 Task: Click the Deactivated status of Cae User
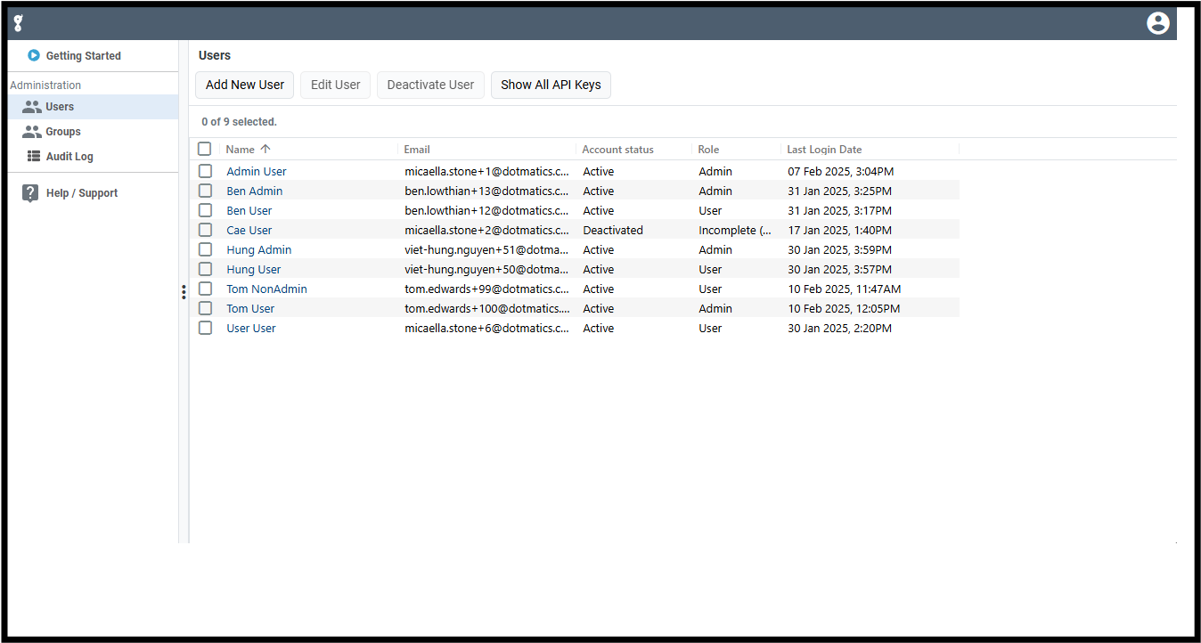coord(613,231)
